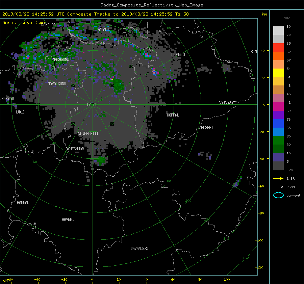
Task: Click the 160 km range ring label
Action: click(x=246, y=258)
